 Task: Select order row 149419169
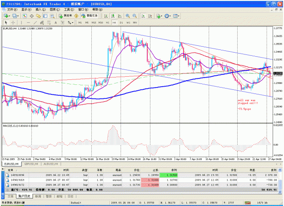pyautogui.click(x=142, y=180)
